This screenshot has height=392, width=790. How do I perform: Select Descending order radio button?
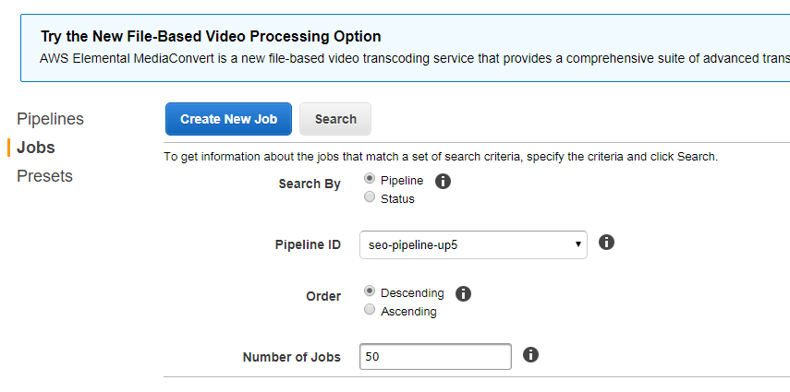pos(370,291)
